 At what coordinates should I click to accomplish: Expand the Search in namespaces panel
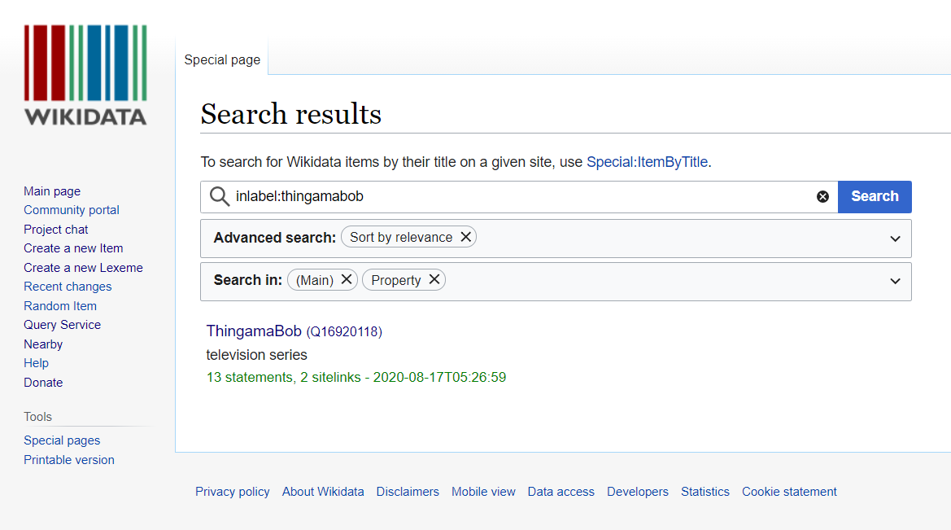tap(895, 281)
